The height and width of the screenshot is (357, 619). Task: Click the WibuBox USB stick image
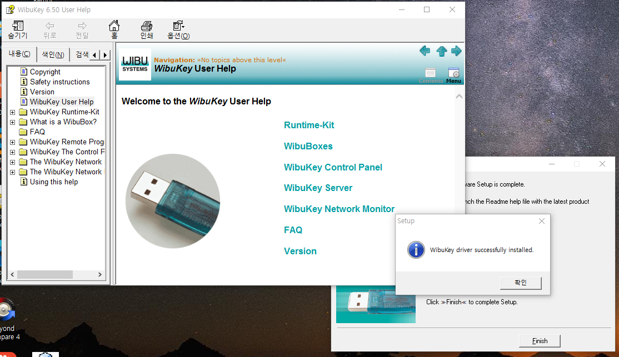[173, 201]
